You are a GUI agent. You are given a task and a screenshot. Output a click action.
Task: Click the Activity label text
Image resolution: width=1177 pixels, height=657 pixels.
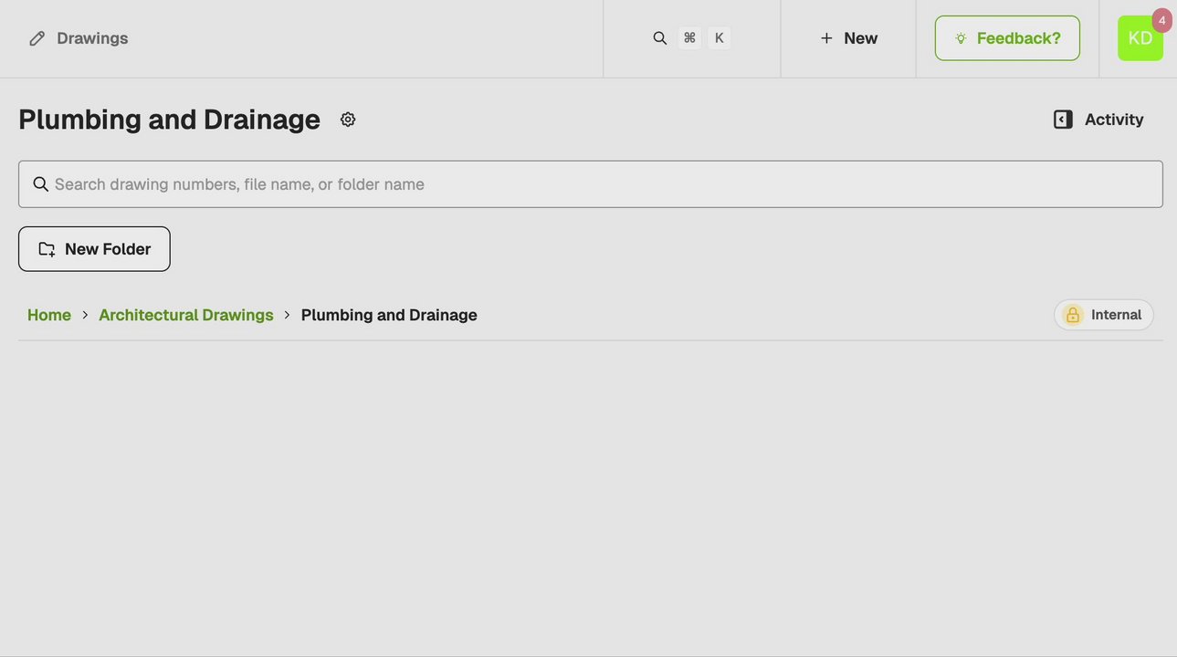tap(1114, 120)
